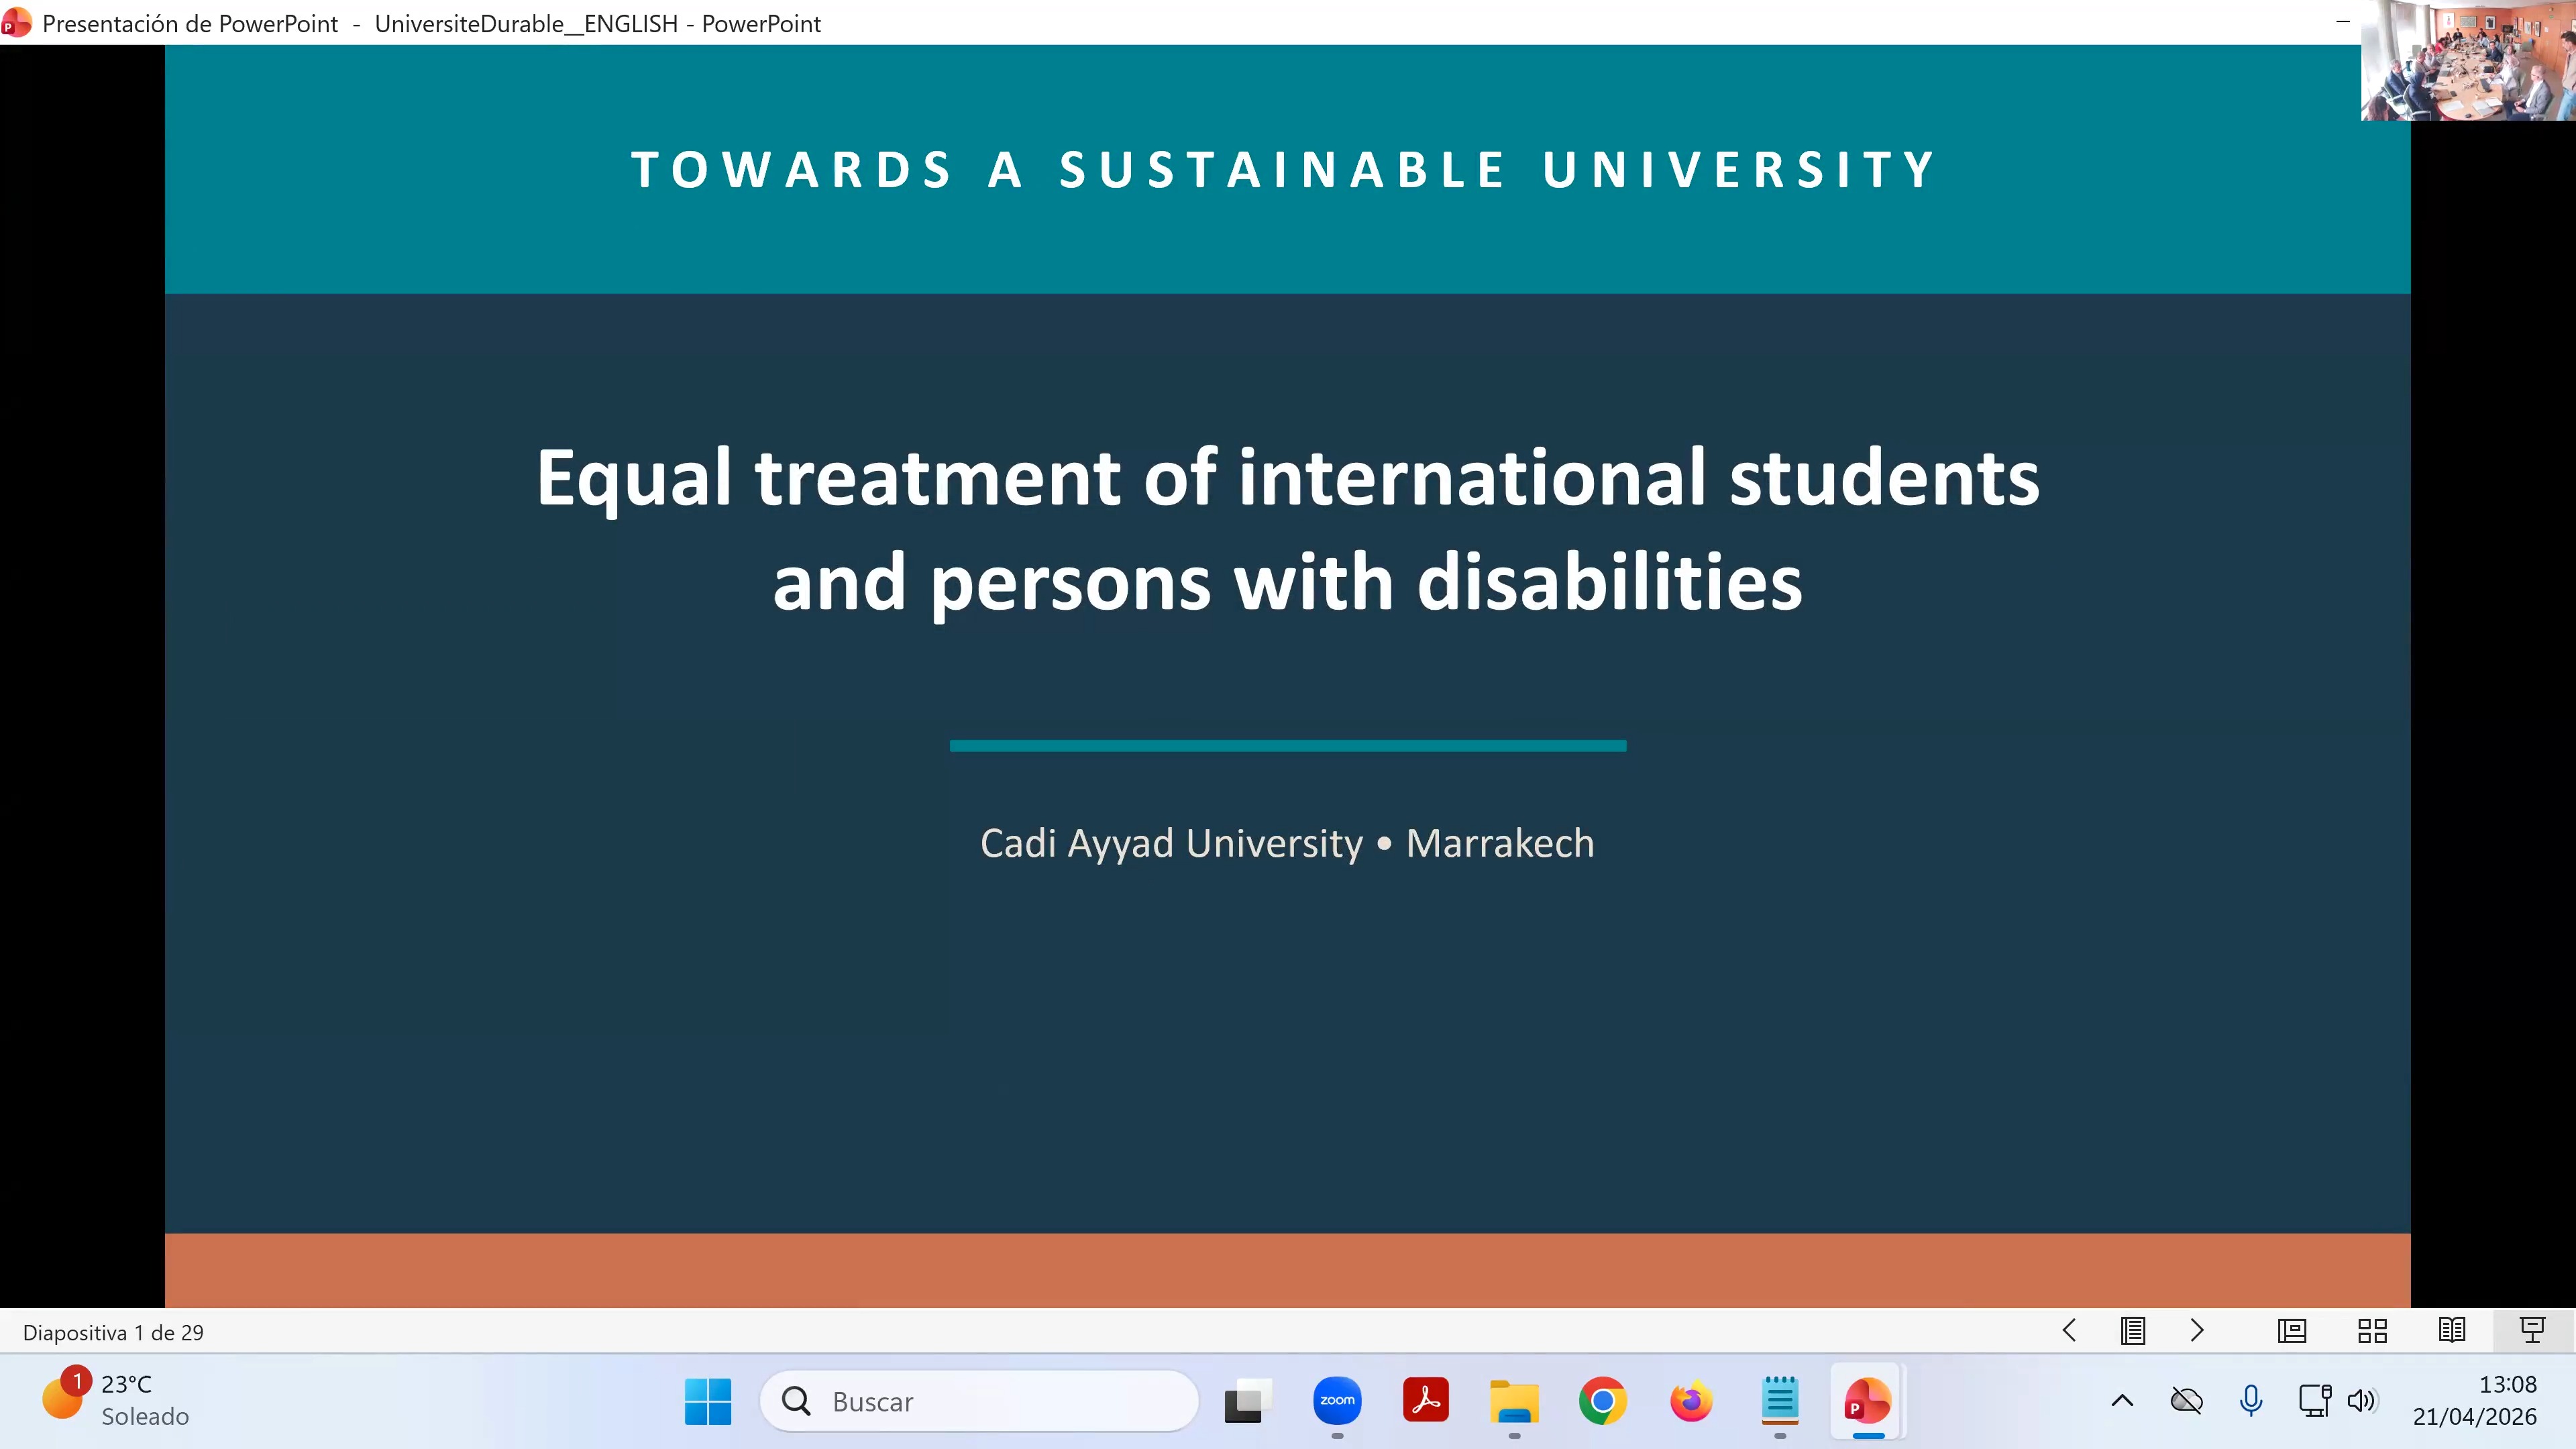Open Slide Sorter view icon
Viewport: 2576px width, 1449px height.
click(2372, 1331)
